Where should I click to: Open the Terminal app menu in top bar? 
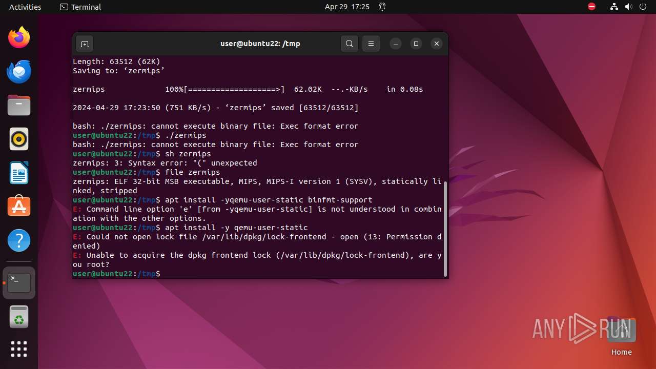[x=80, y=7]
